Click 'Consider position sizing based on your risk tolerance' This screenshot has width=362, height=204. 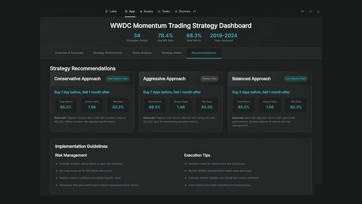coord(91,164)
